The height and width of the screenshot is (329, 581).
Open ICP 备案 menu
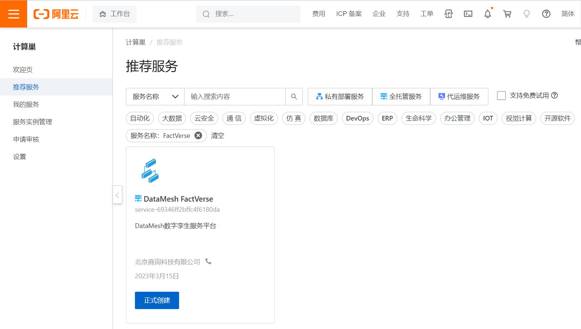[x=349, y=14]
